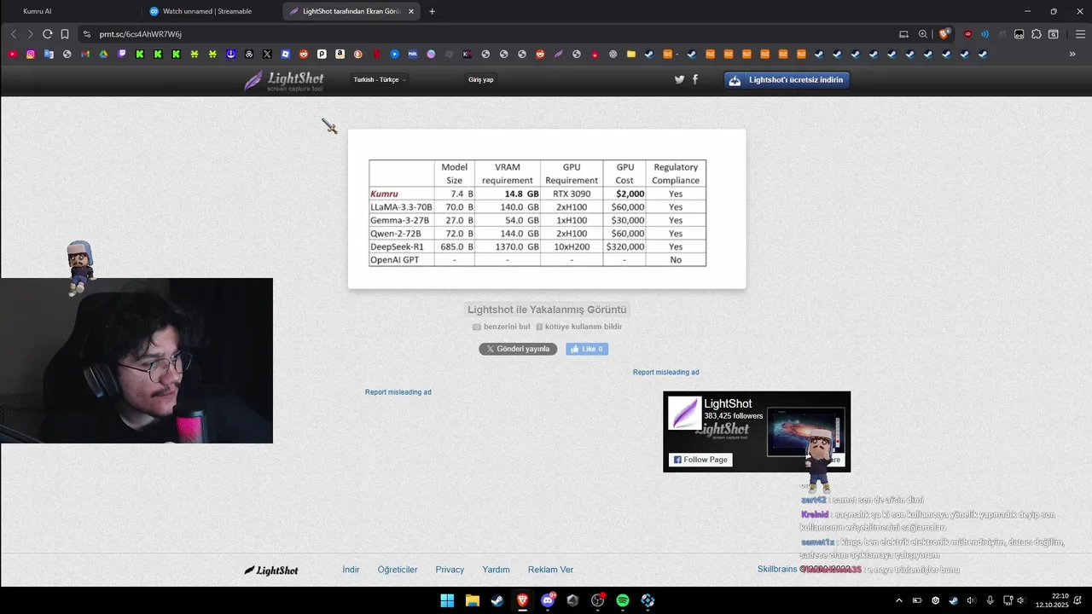Open the Google Drive bookmark
The width and height of the screenshot is (1092, 614).
point(103,54)
